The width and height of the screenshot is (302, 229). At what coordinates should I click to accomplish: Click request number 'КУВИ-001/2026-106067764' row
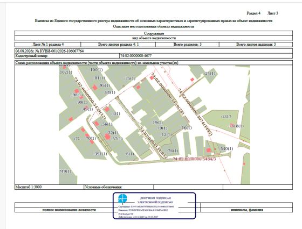[154, 51]
